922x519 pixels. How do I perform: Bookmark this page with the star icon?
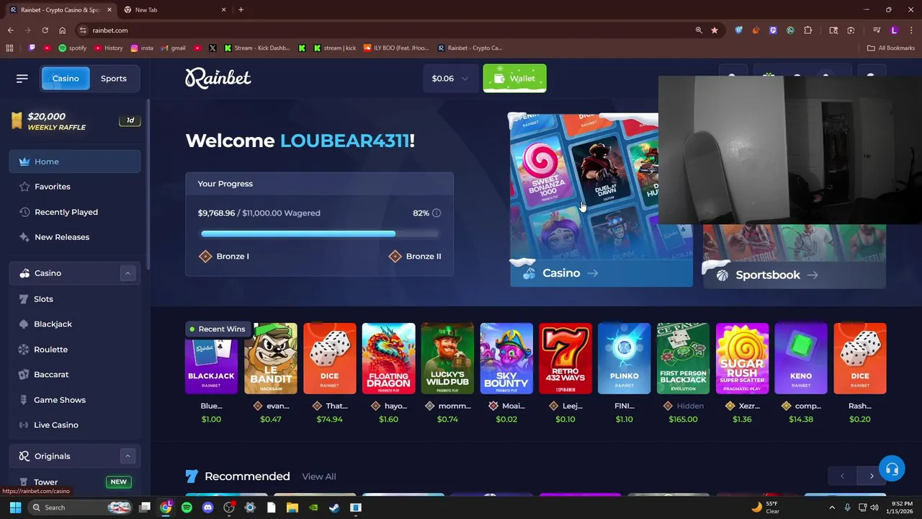[x=715, y=30]
